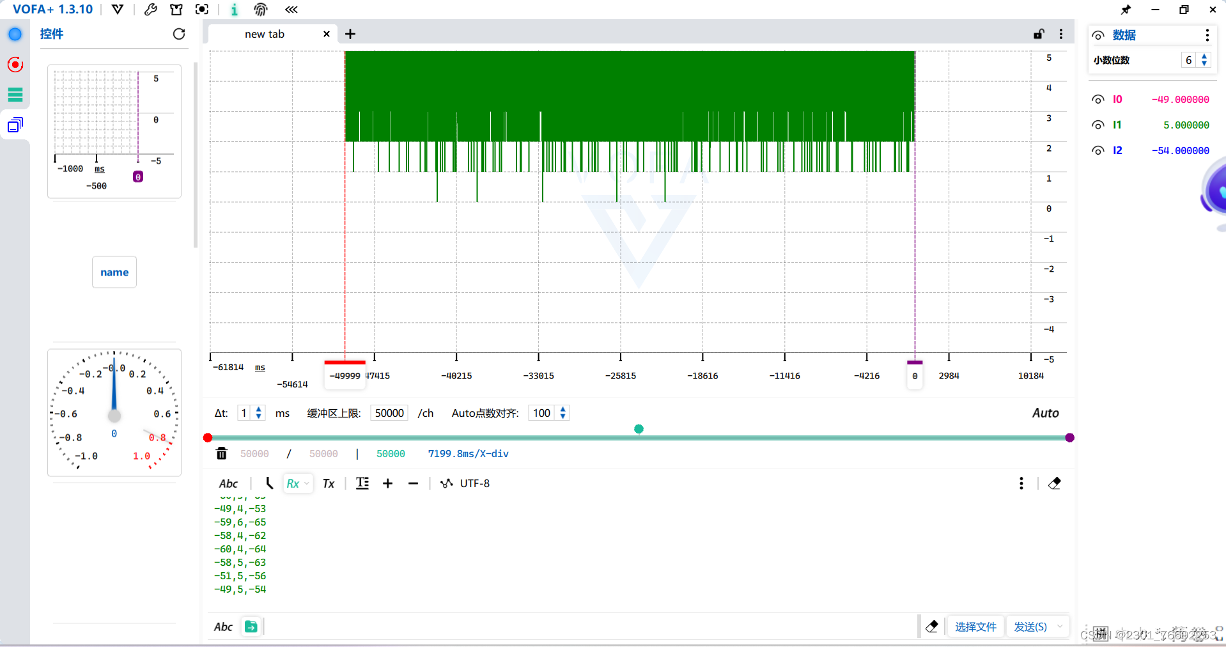Image resolution: width=1226 pixels, height=647 pixels.
Task: Click the widget panel scrollbar
Action: pos(196,155)
